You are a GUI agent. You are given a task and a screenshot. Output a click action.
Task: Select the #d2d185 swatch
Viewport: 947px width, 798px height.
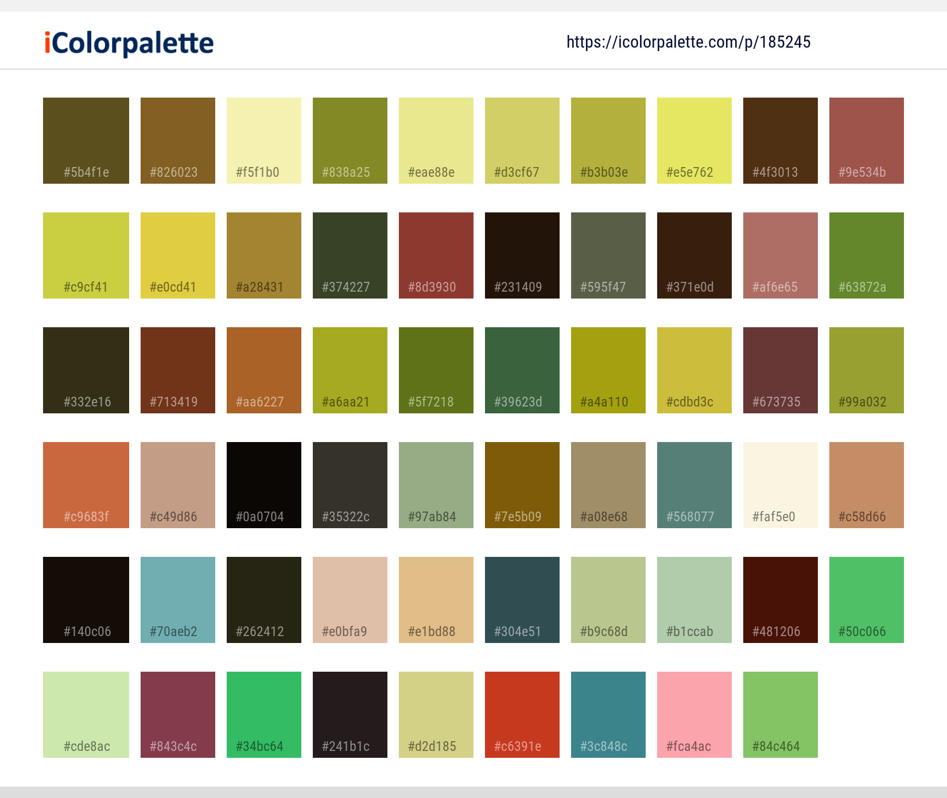pyautogui.click(x=436, y=715)
